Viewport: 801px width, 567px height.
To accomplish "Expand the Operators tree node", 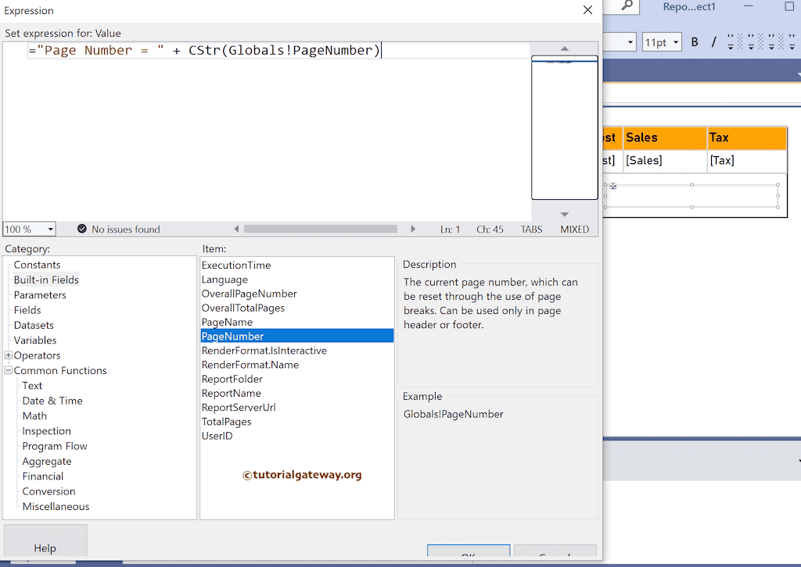I will [7, 355].
